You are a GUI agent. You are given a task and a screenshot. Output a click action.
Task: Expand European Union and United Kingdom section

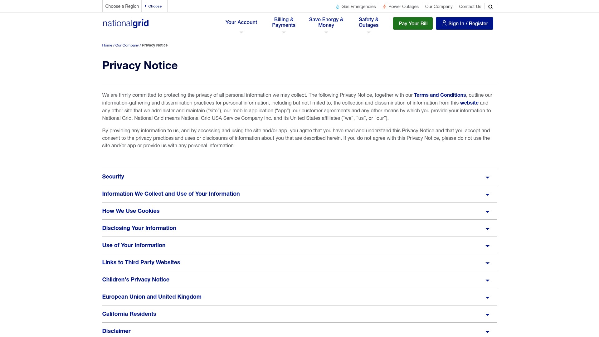pos(299,297)
